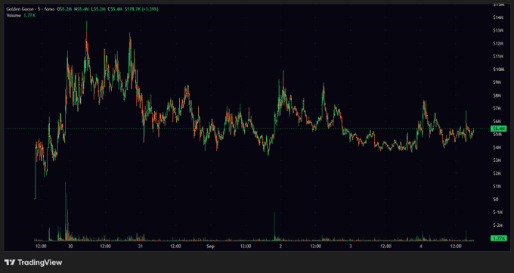The width and height of the screenshot is (514, 273).
Task: Click the $7M label on price axis
Action: click(x=497, y=108)
